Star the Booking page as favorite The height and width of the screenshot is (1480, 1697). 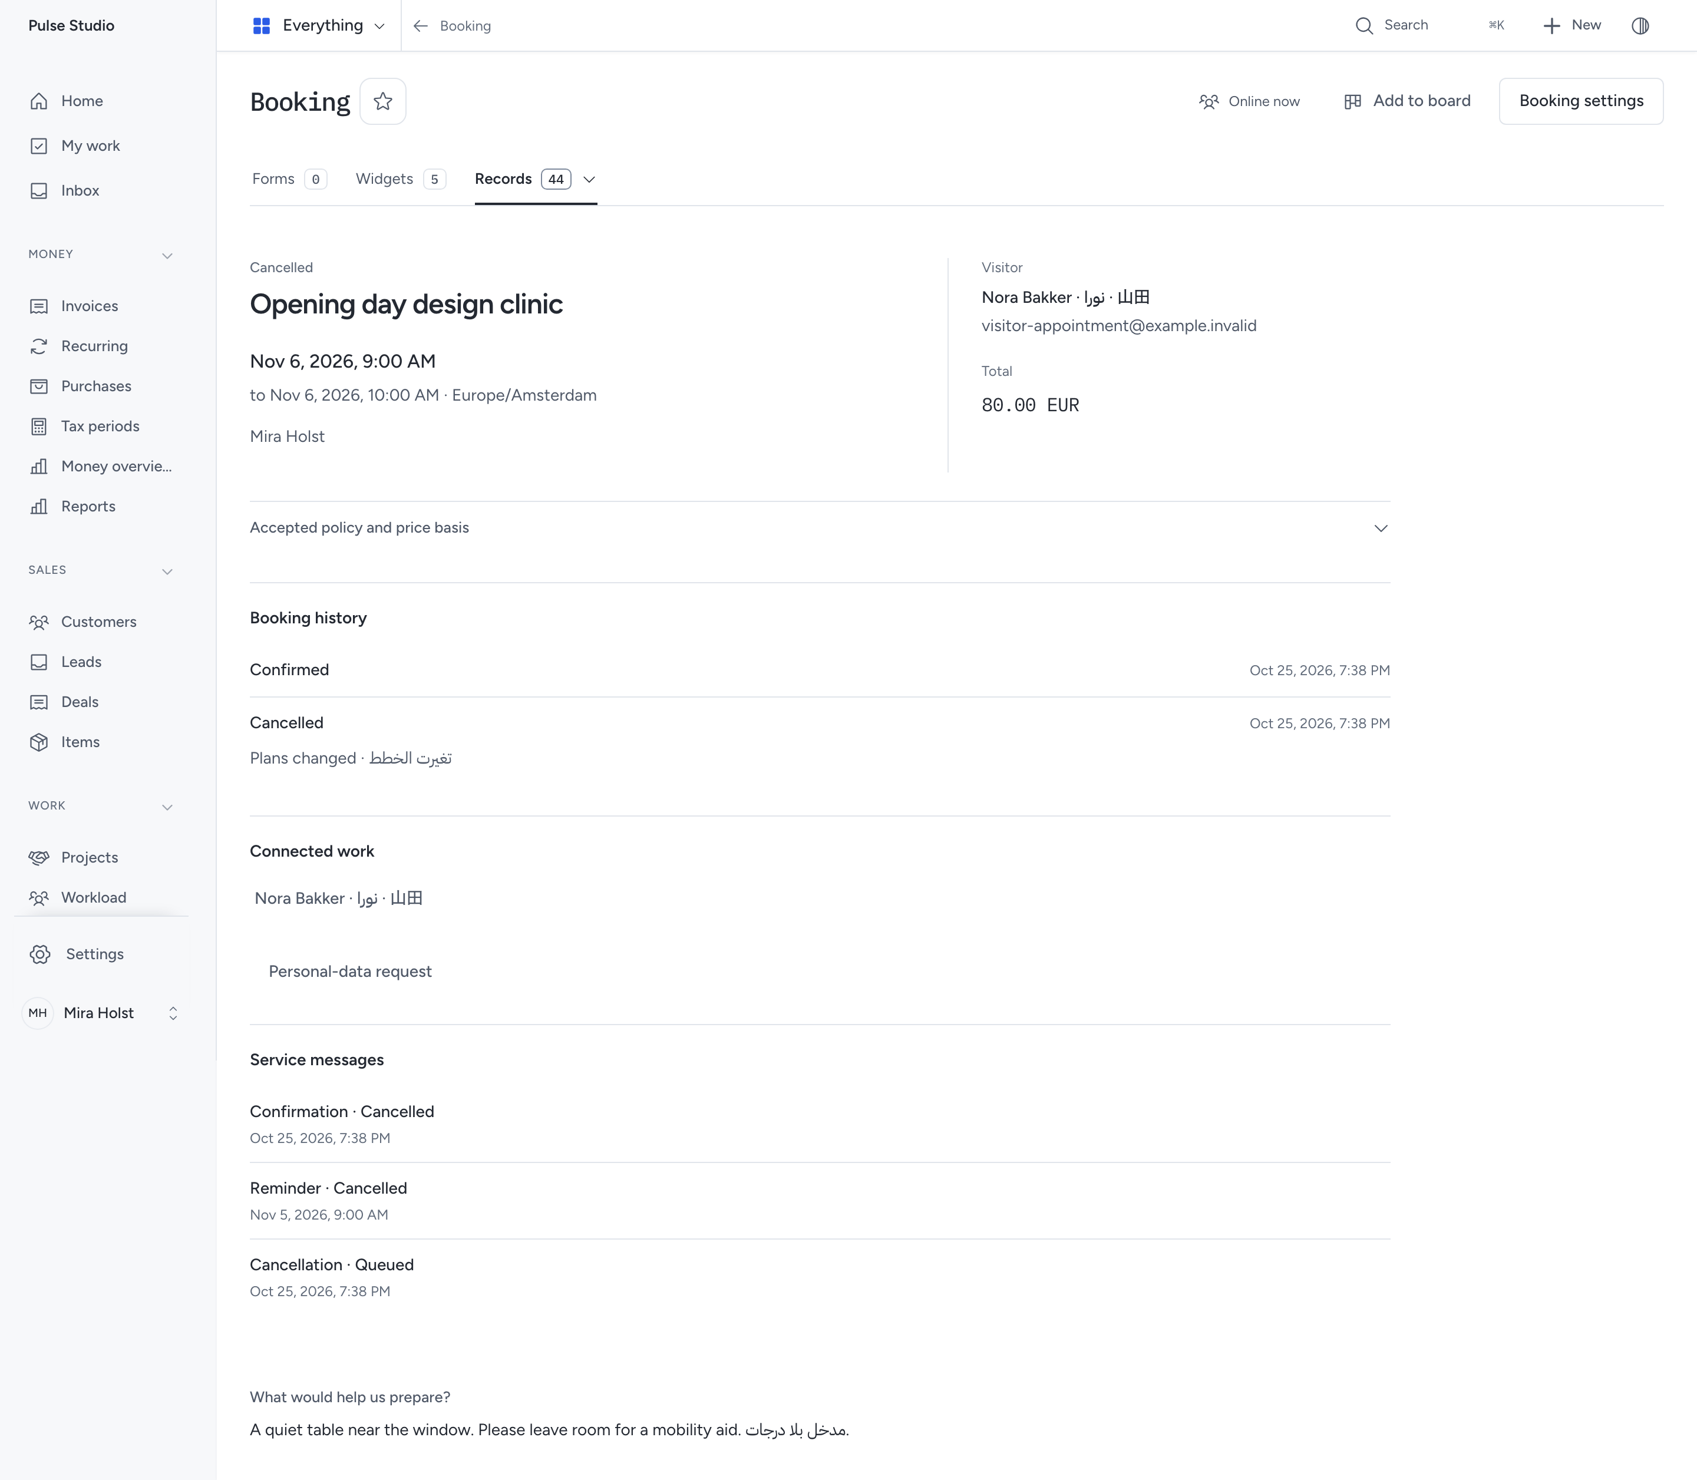click(x=382, y=101)
